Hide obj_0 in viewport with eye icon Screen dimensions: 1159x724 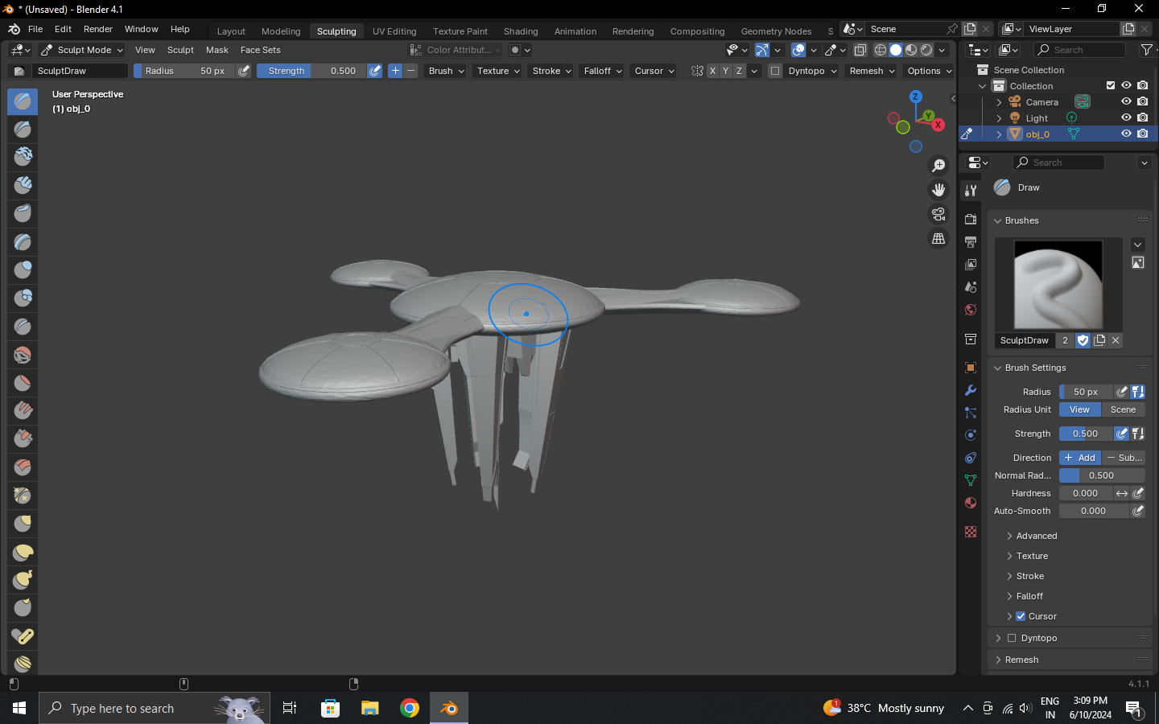pos(1126,134)
